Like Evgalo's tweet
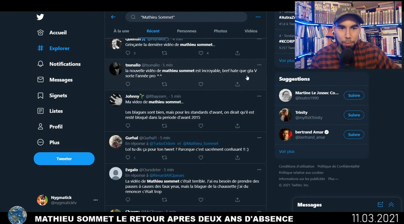404x224 pixels. click(201, 200)
